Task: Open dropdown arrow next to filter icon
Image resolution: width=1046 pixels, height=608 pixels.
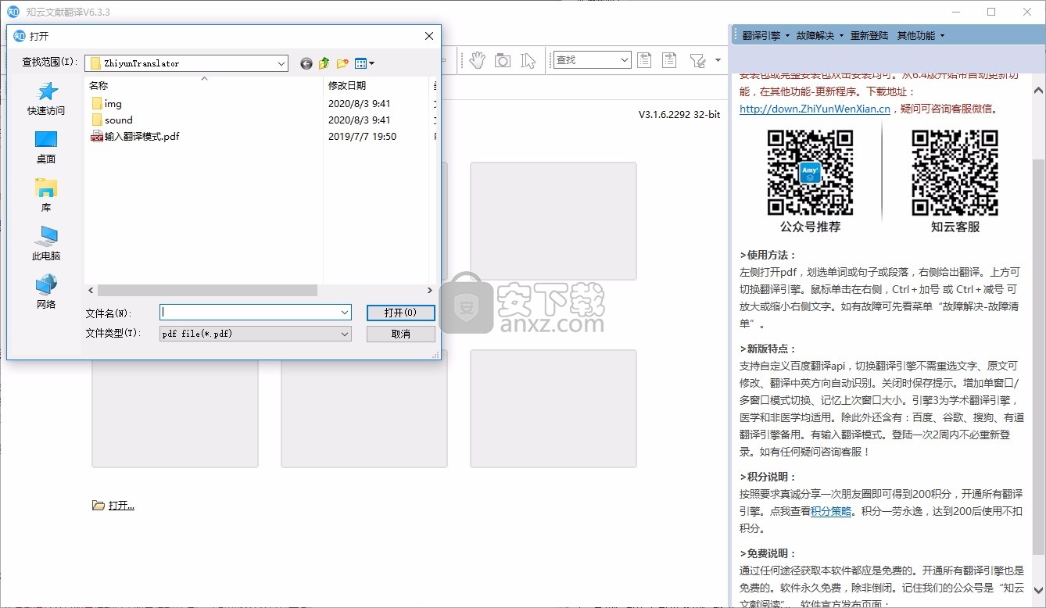Action: pyautogui.click(x=717, y=60)
